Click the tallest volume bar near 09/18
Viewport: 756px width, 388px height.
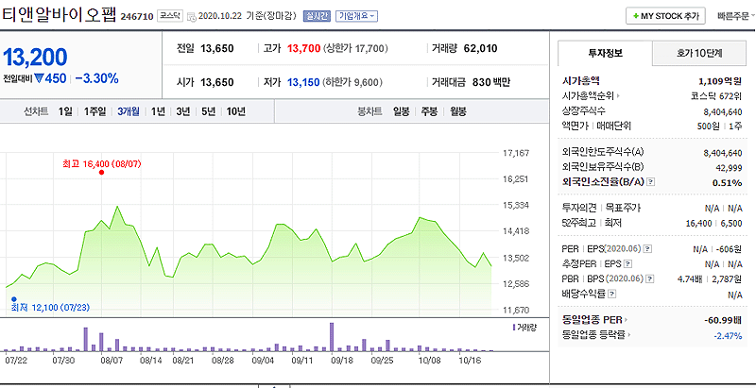click(332, 336)
